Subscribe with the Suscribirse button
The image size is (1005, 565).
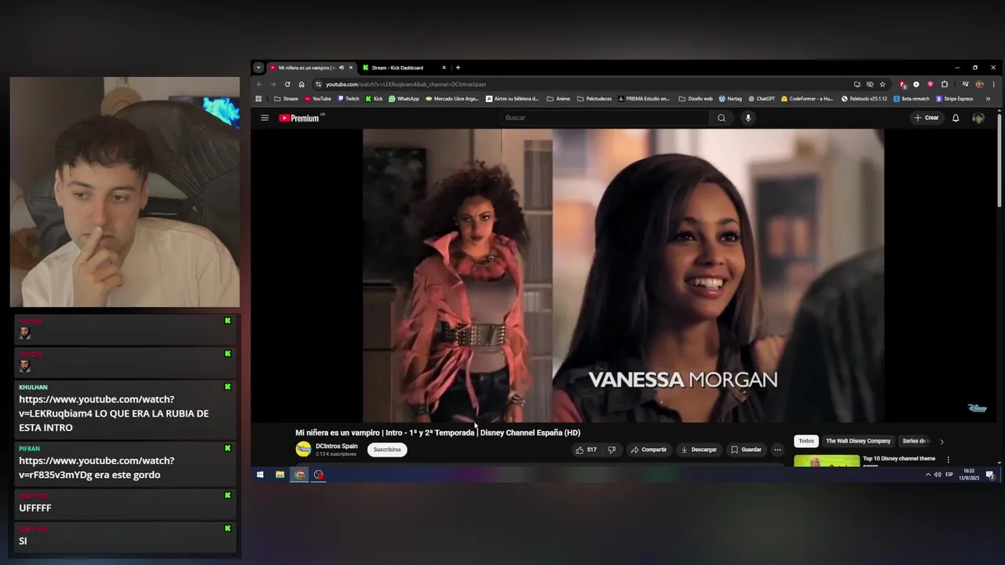click(387, 450)
